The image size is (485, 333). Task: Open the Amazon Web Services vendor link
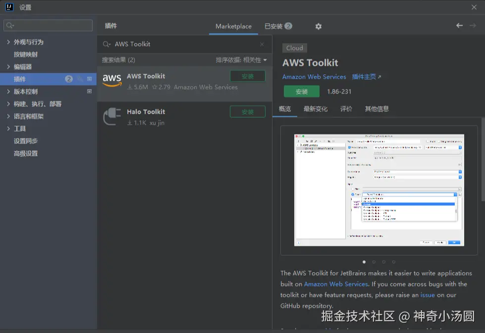pos(314,77)
